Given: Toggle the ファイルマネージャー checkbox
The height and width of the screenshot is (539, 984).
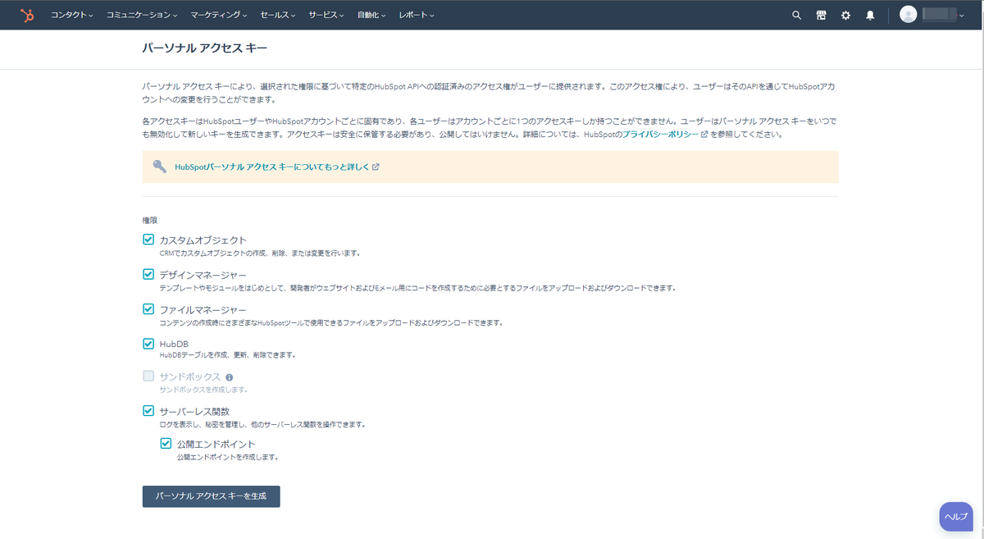Looking at the screenshot, I should click(148, 308).
